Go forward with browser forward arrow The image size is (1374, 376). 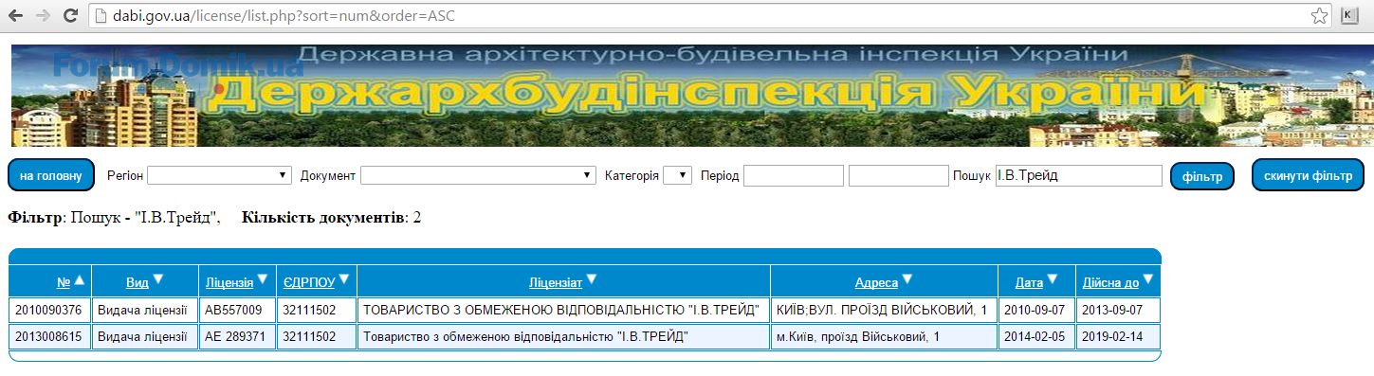click(x=44, y=15)
